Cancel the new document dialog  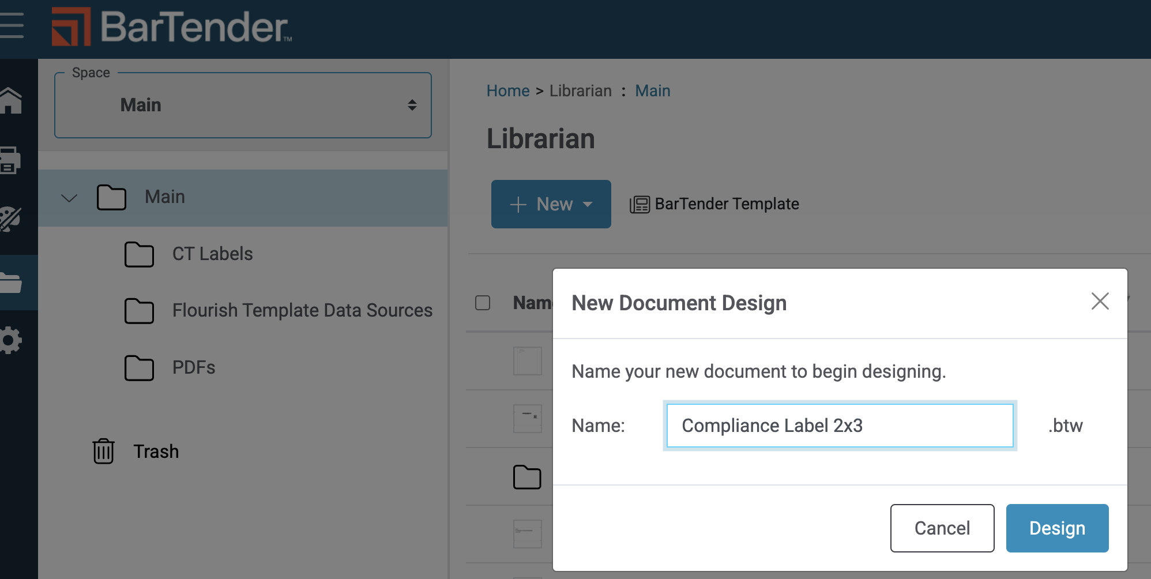(942, 528)
